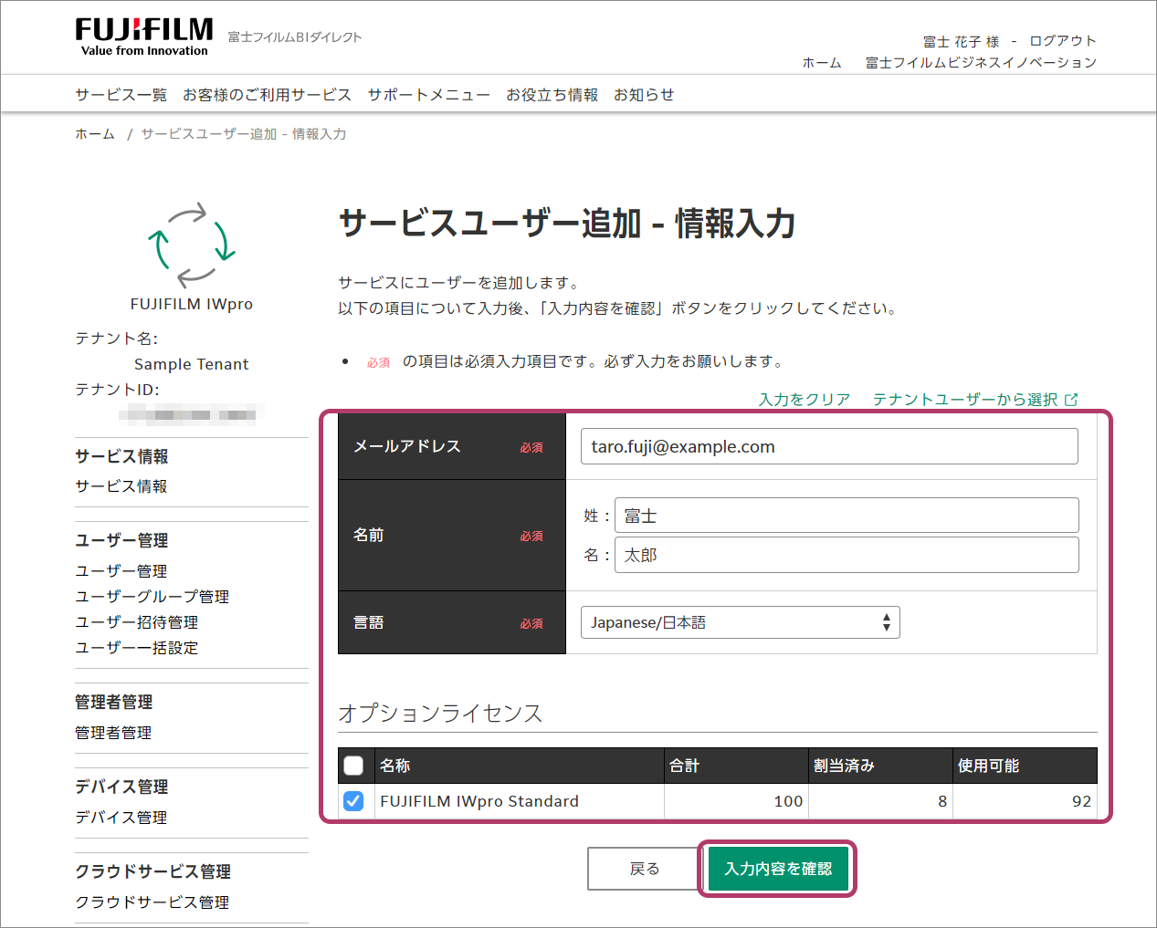Click the 合計 value 100 in license row
Screen dimensions: 1157x928
[x=788, y=801]
